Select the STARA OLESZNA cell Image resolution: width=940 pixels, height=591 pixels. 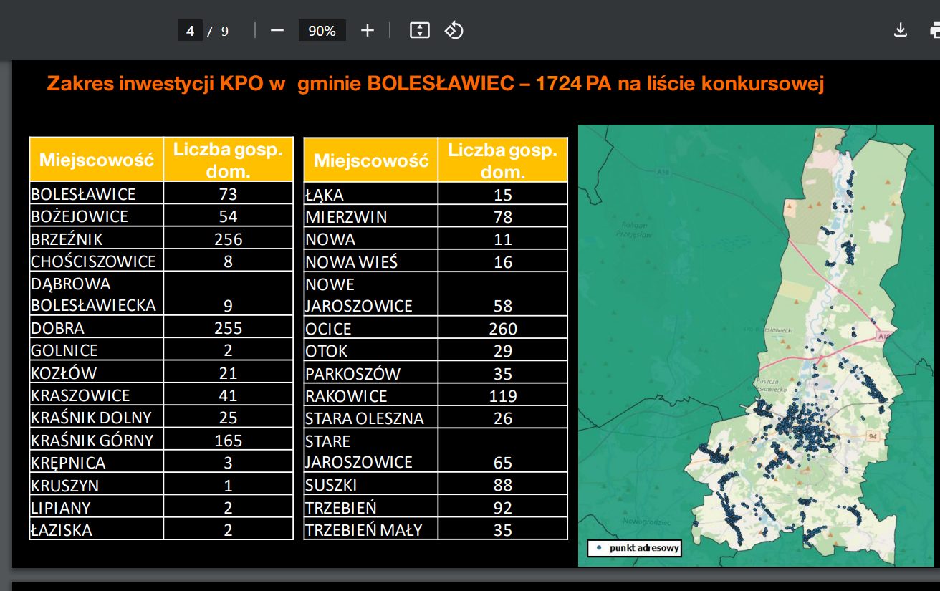pos(370,418)
